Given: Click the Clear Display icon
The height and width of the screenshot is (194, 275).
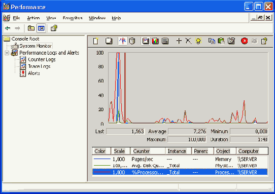Looking at the screenshot, I should pos(109,41).
